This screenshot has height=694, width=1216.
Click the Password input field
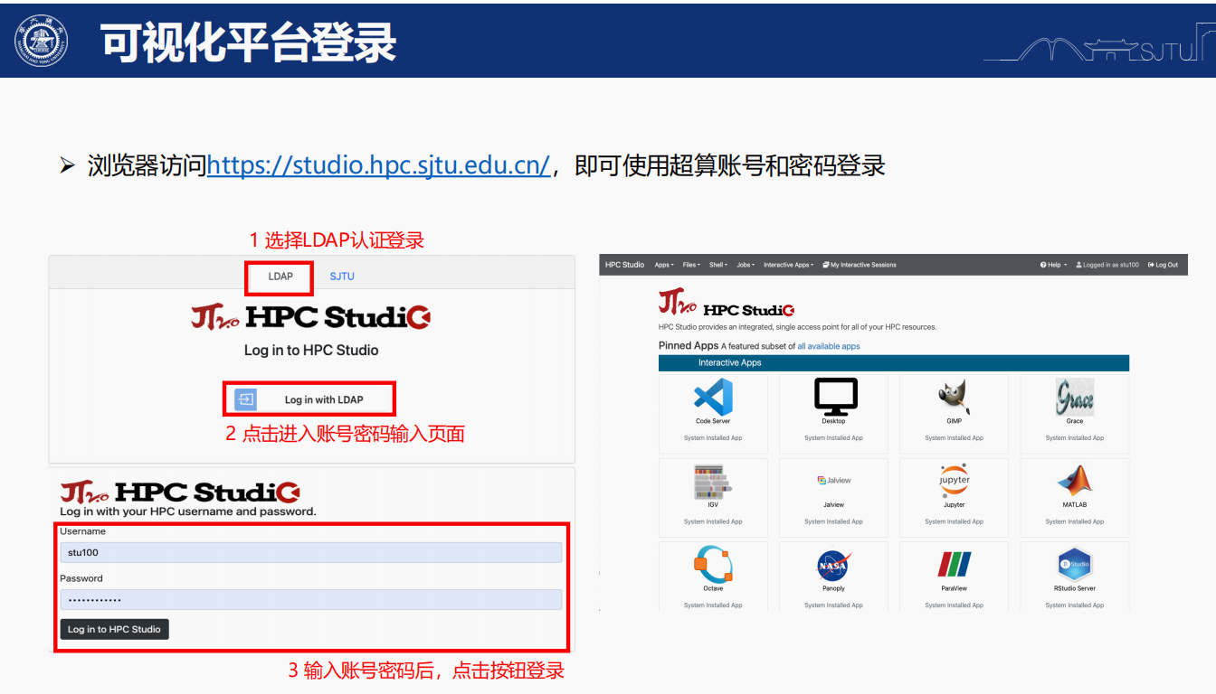pos(311,599)
